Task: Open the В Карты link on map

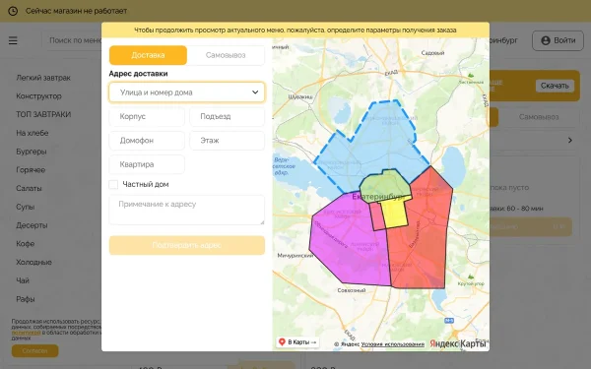Action: [x=297, y=341]
